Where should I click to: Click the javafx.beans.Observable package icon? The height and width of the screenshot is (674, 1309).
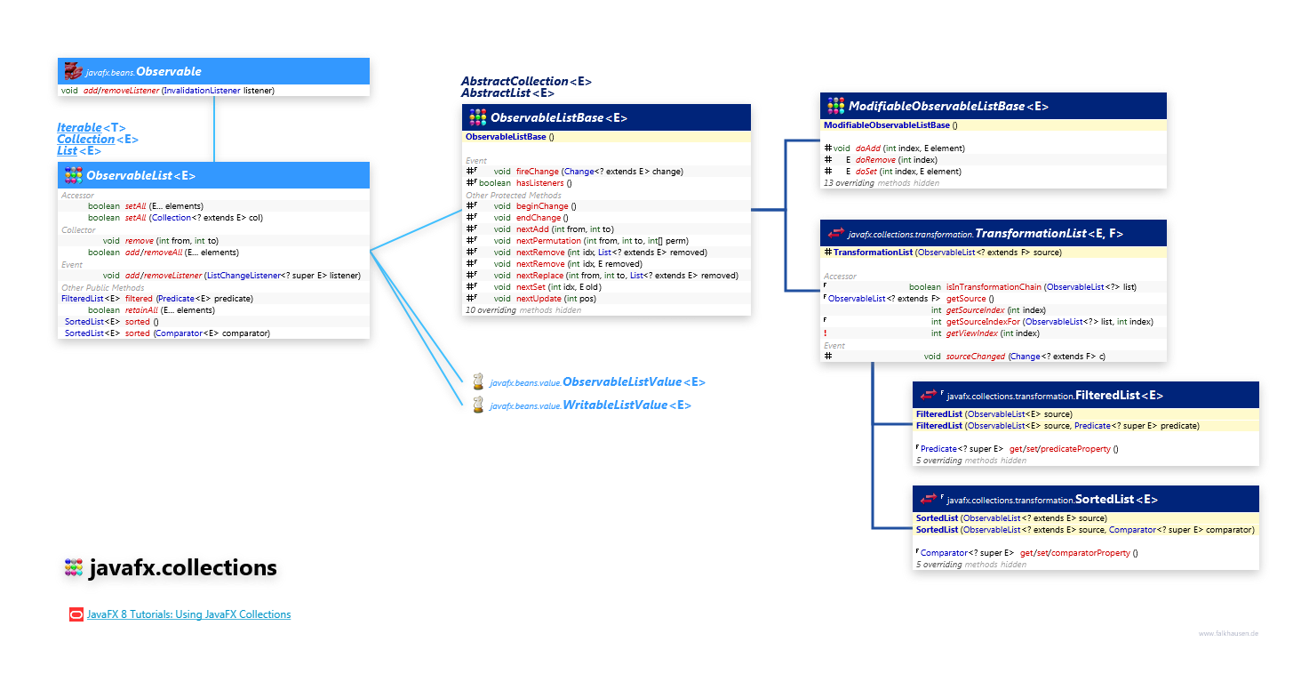[74, 72]
